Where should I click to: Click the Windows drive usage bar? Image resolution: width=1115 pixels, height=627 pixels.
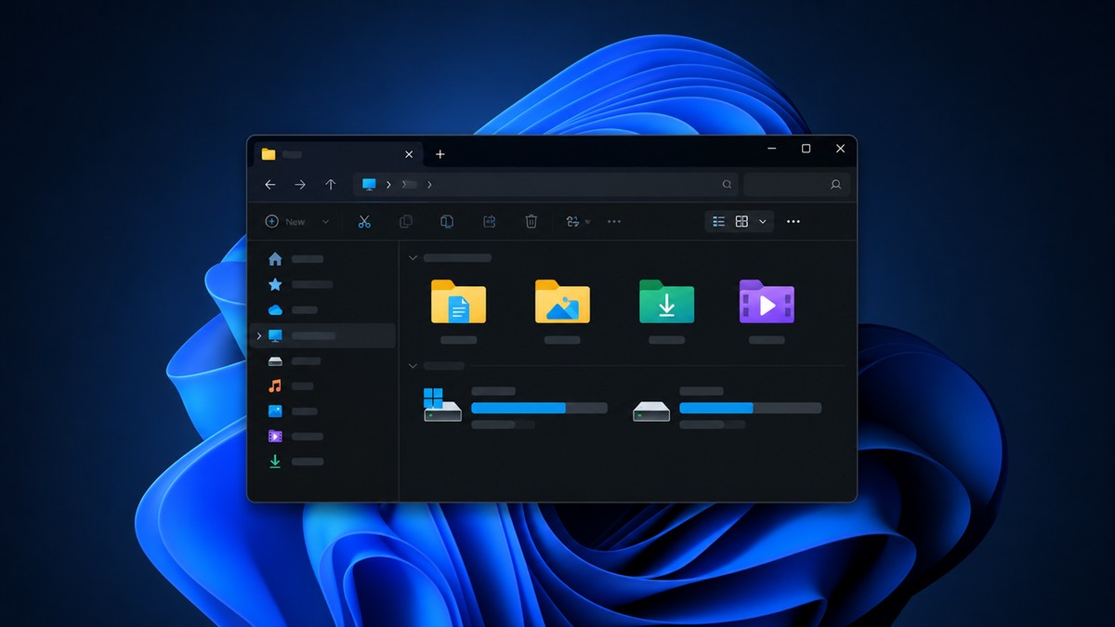pos(539,408)
